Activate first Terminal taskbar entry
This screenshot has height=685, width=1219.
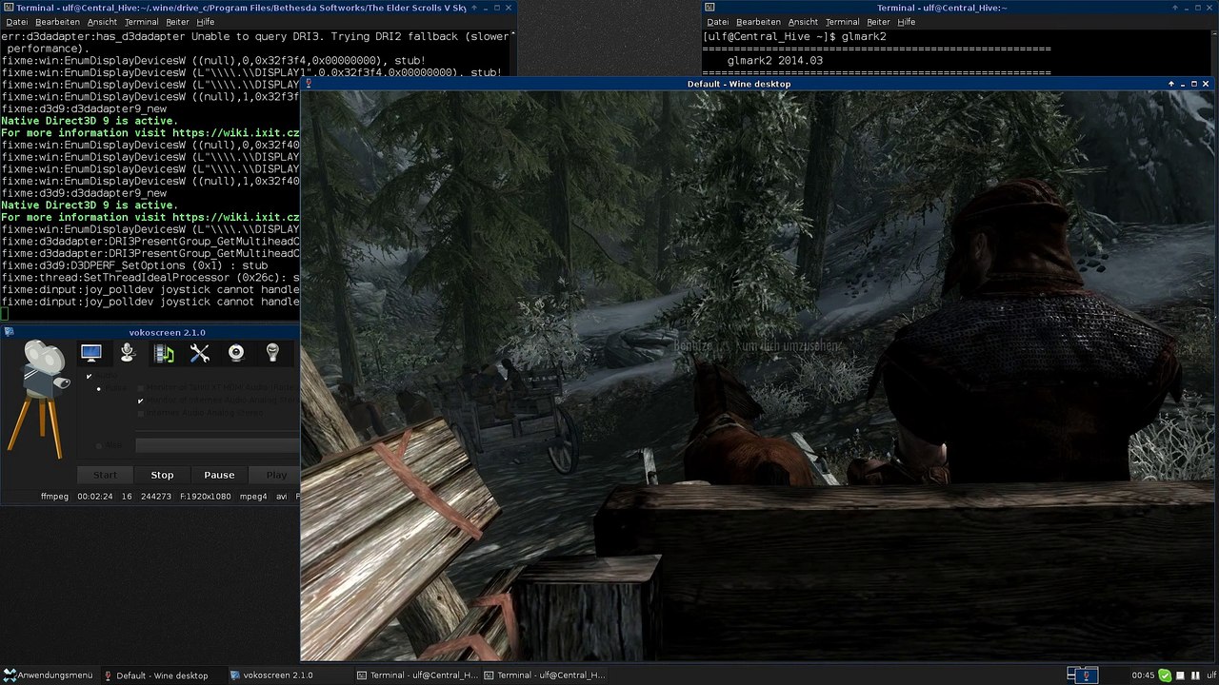pos(417,675)
